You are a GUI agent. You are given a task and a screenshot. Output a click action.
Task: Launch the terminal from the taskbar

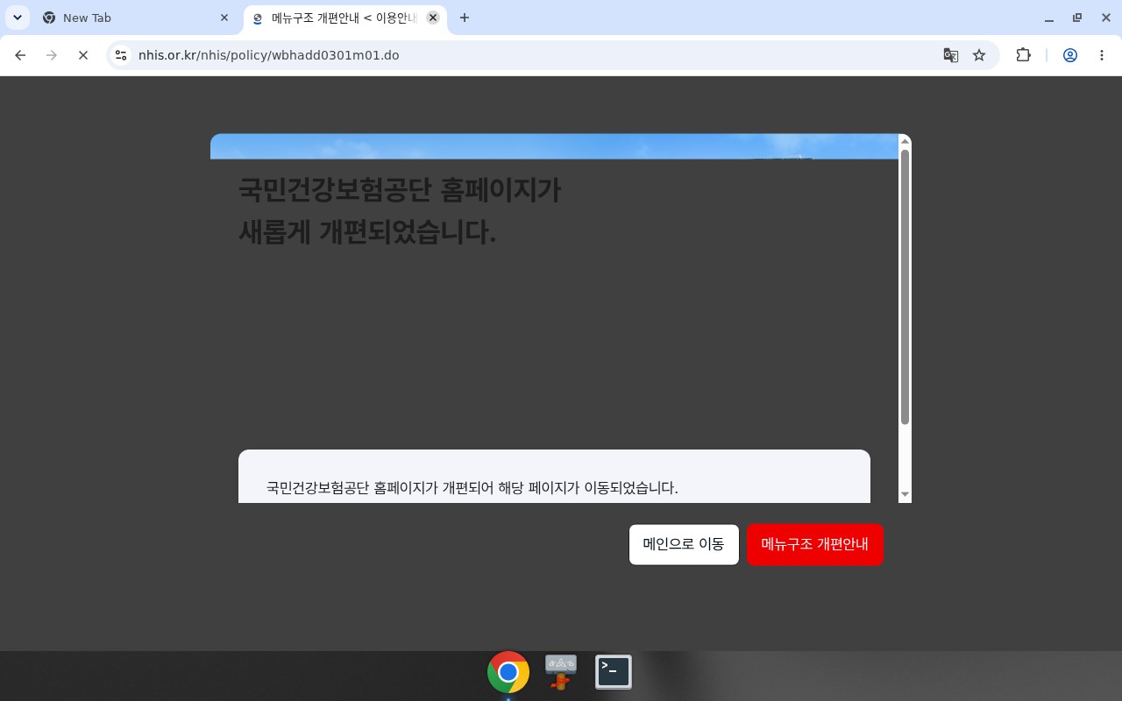(614, 672)
